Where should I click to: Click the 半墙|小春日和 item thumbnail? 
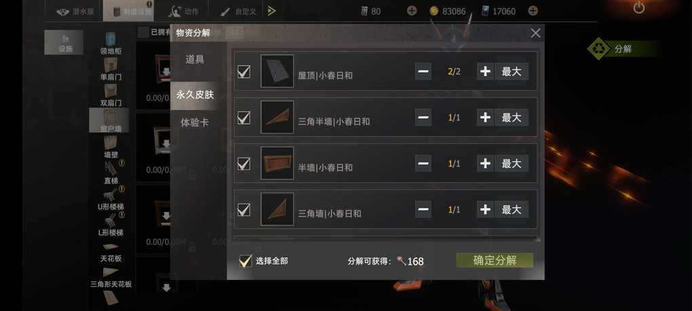277,163
